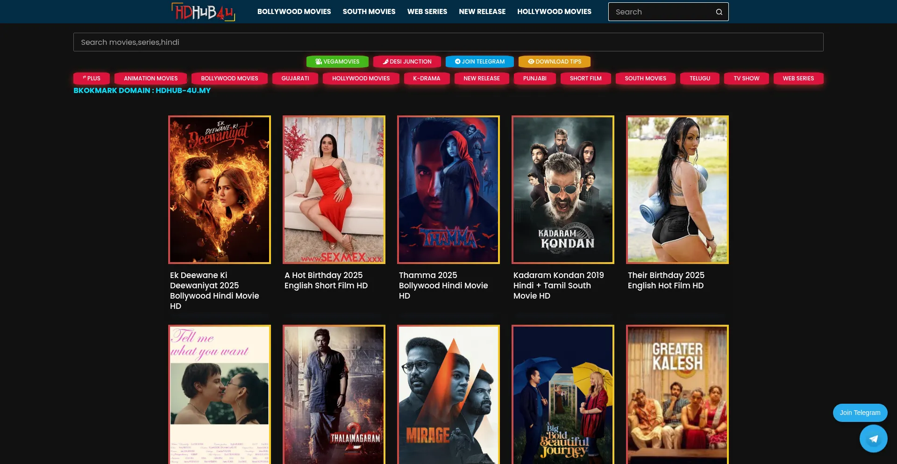This screenshot has width=897, height=464.
Task: Select the Animation Movies category tag
Action: (x=150, y=79)
